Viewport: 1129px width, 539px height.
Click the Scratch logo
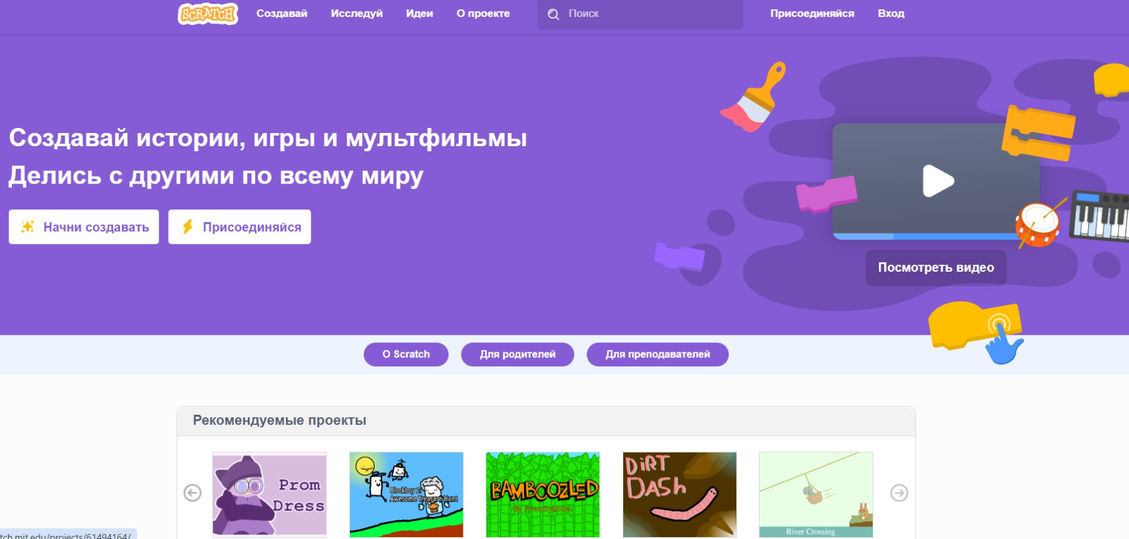208,13
